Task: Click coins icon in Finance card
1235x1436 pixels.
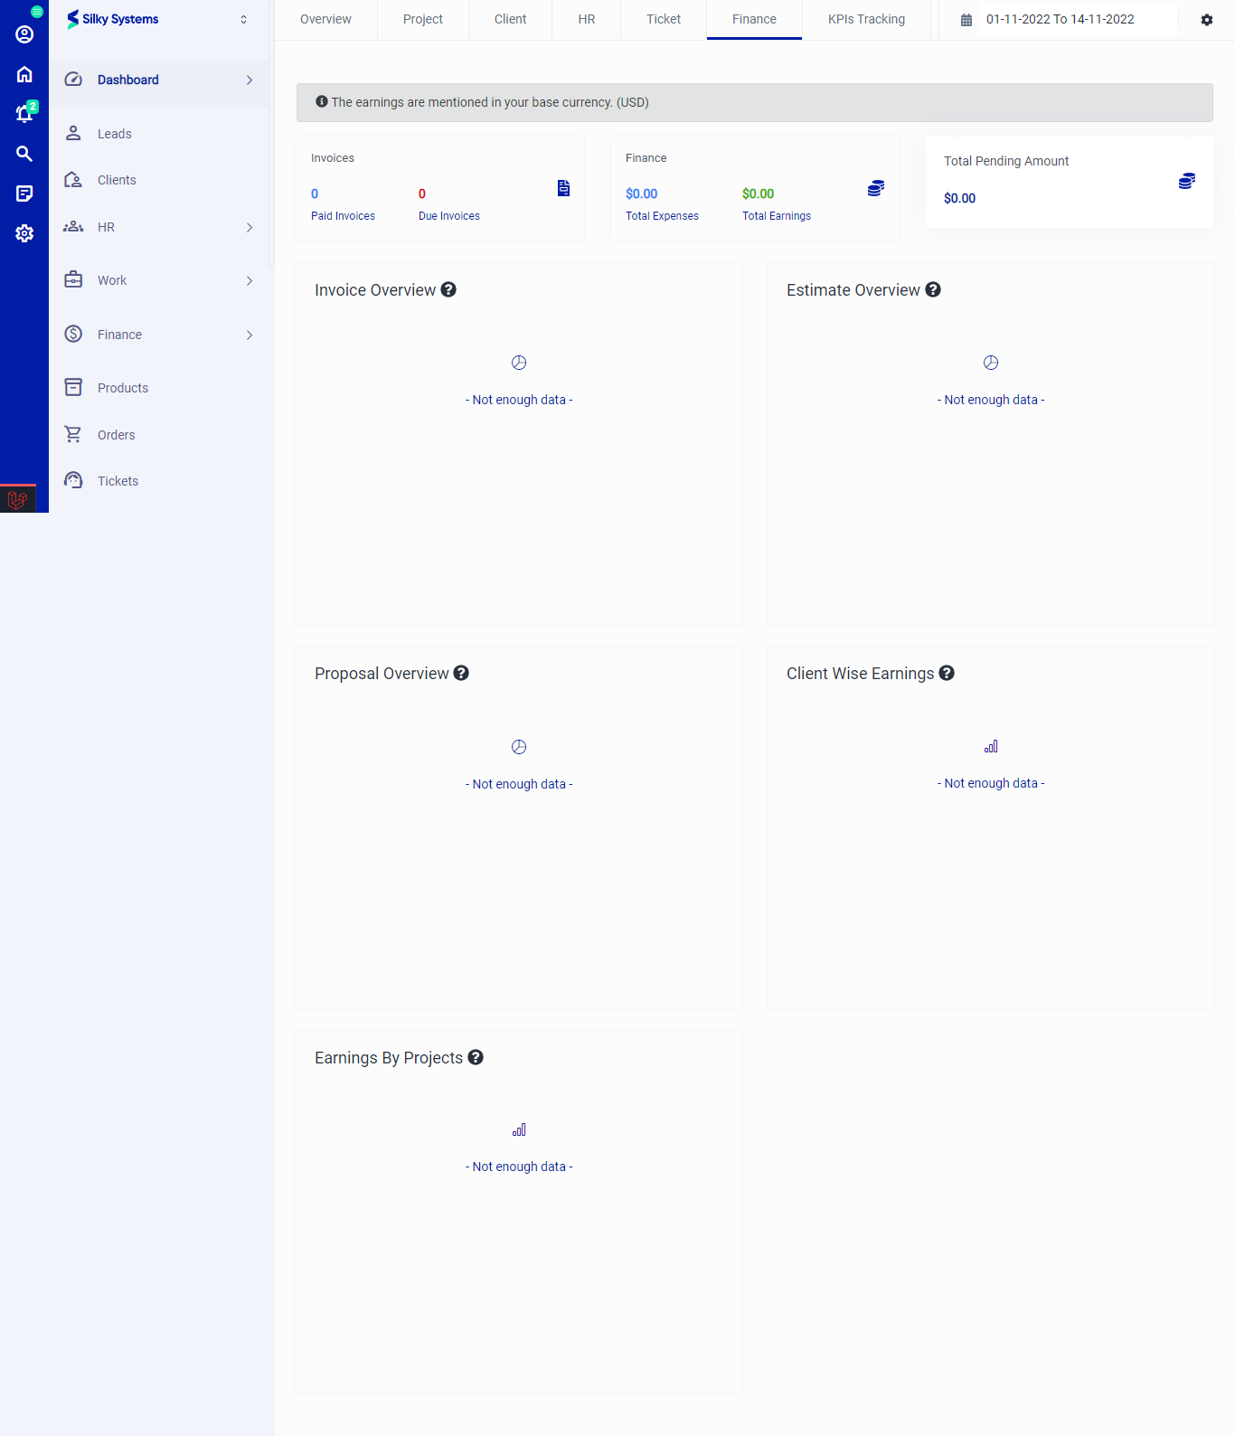Action: point(876,188)
